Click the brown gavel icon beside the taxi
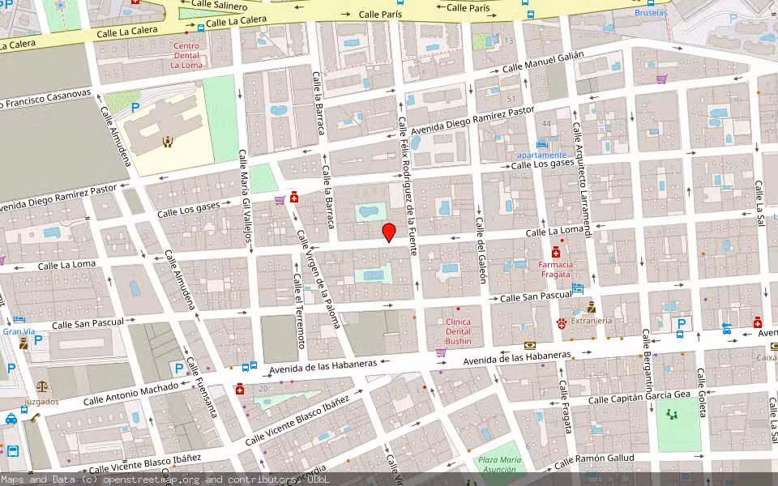This screenshot has height=486, width=778. tap(34, 418)
